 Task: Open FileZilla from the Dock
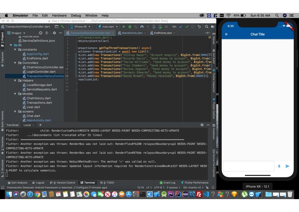click(199, 194)
